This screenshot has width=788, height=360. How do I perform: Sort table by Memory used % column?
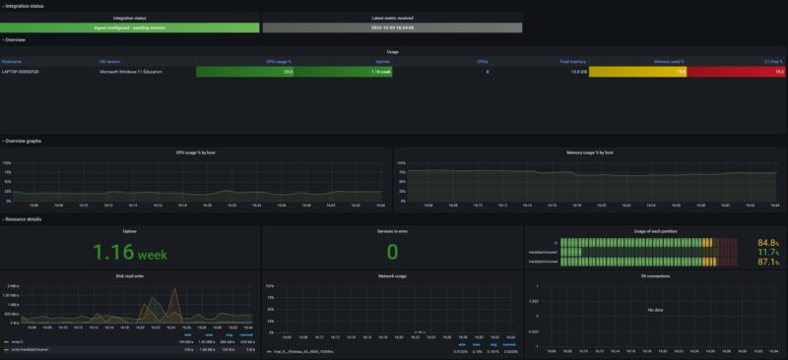[x=669, y=62]
